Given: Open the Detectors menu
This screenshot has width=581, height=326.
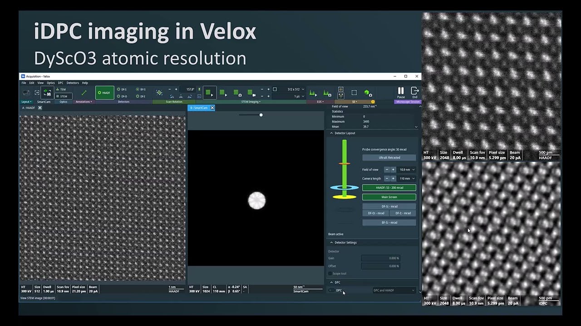Looking at the screenshot, I should [x=73, y=83].
